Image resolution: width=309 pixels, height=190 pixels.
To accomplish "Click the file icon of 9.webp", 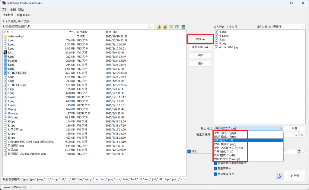I will 5,105.
